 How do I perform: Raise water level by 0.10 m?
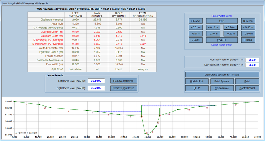click(213, 27)
